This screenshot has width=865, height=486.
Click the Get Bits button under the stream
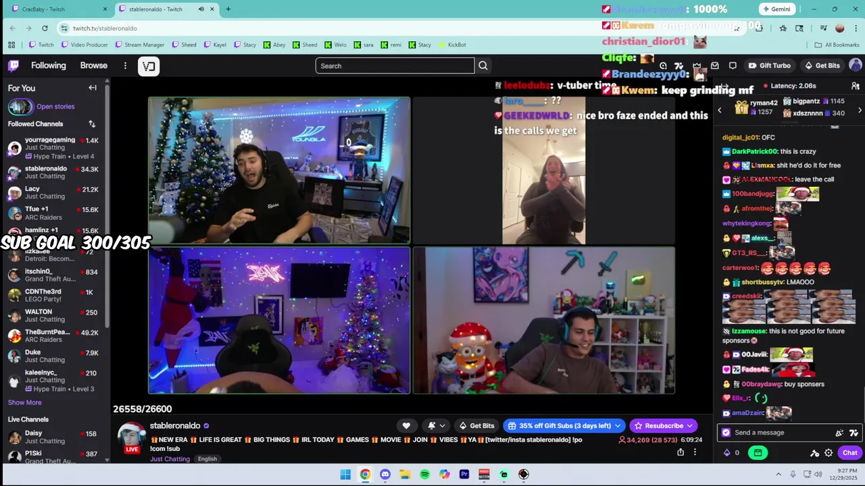click(477, 426)
